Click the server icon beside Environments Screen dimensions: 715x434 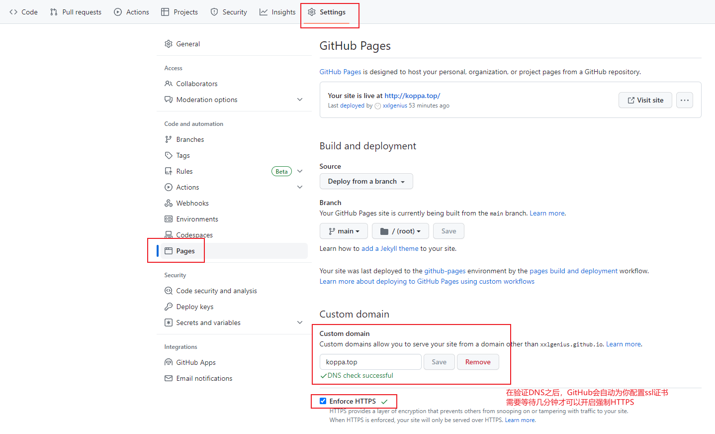(x=169, y=219)
